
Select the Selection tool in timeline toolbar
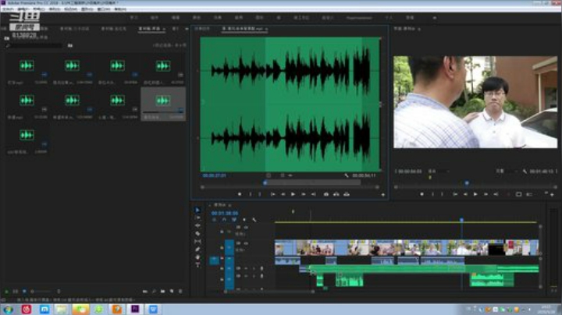tap(197, 210)
